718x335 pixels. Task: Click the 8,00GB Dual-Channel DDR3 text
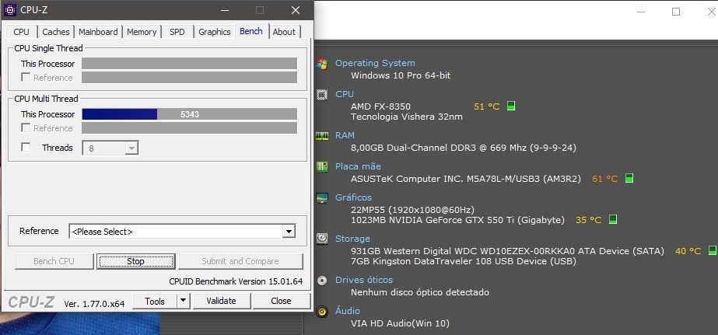point(464,148)
